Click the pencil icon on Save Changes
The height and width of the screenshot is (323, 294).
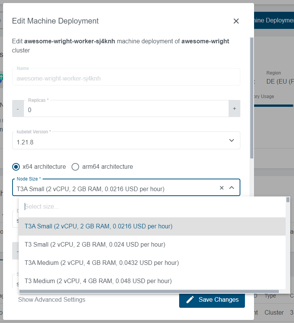coord(190,300)
